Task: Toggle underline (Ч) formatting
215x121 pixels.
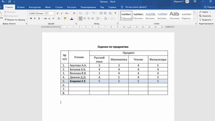Action: (x=39, y=18)
